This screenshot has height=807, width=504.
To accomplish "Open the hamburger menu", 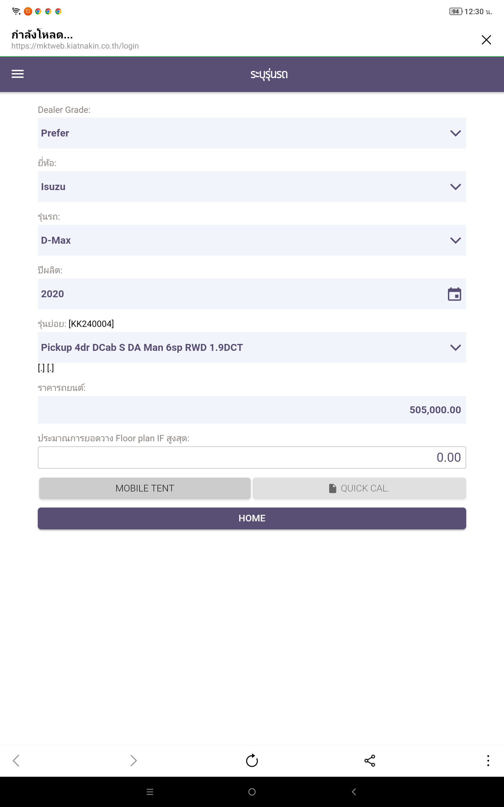I will pyautogui.click(x=17, y=74).
